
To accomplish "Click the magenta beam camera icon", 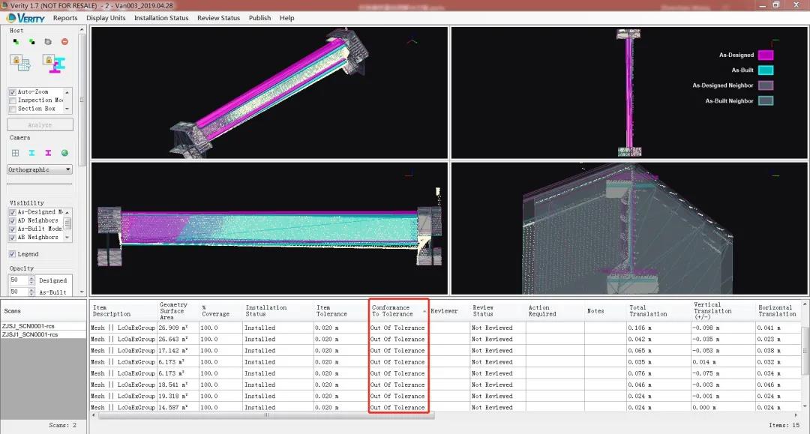I will point(48,153).
